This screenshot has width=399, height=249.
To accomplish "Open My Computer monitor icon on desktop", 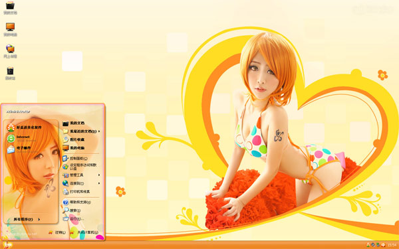I will 10,30.
